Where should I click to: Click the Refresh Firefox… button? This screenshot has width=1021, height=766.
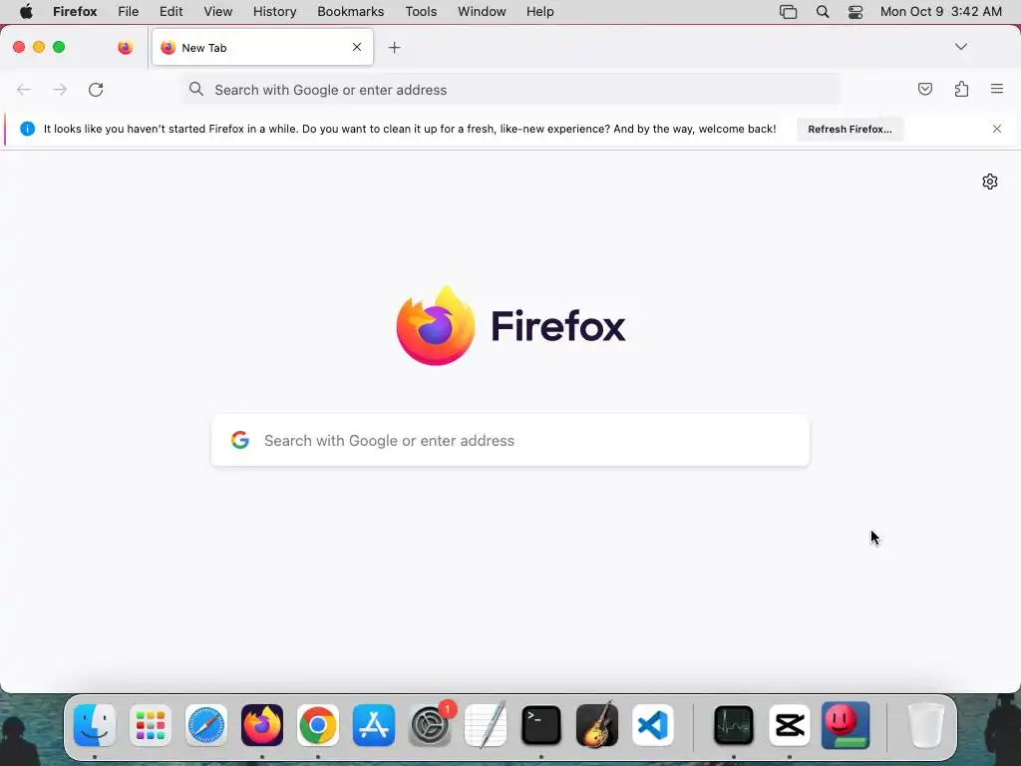850,129
